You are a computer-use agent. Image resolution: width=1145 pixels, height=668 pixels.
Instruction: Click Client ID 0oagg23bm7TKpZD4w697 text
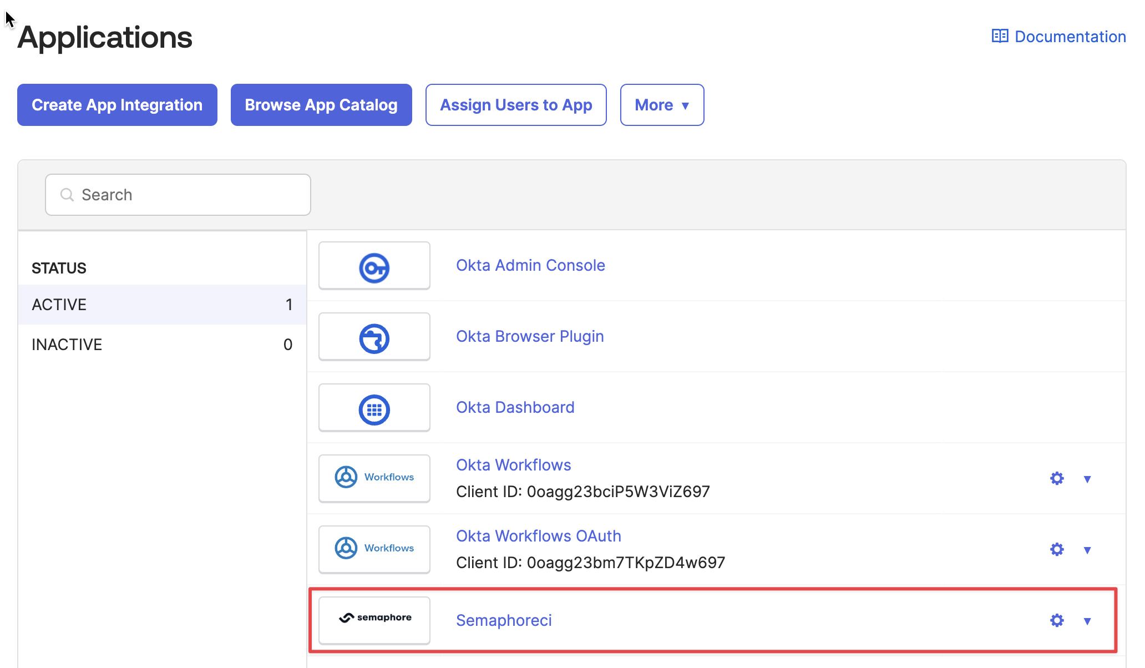tap(590, 563)
